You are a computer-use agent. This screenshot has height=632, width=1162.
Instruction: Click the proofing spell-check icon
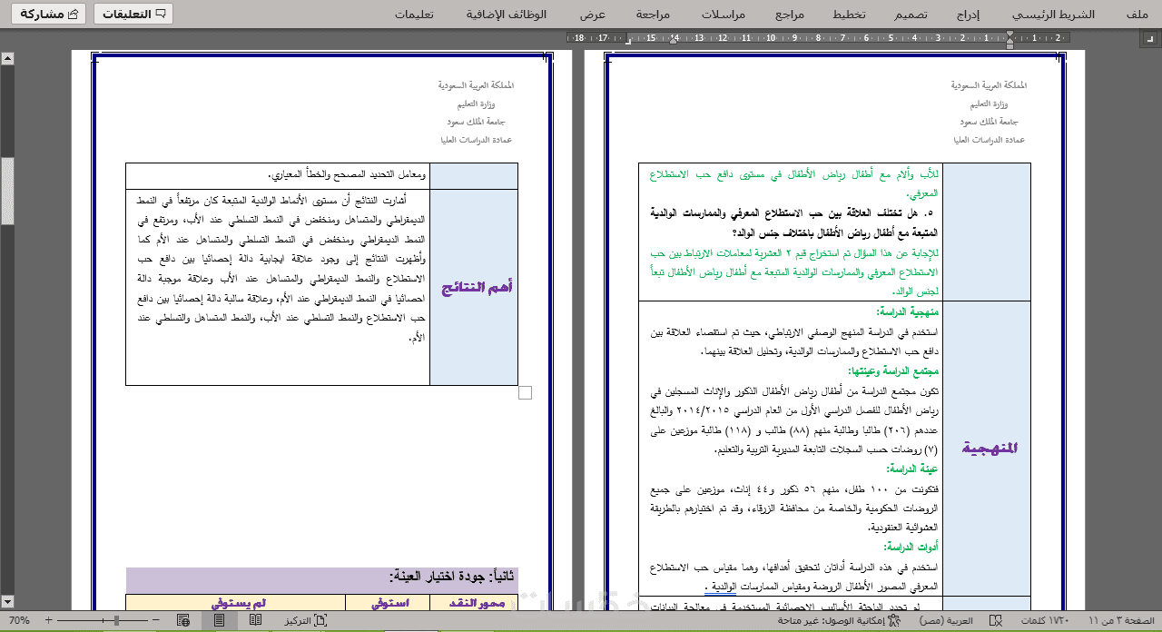click(996, 620)
